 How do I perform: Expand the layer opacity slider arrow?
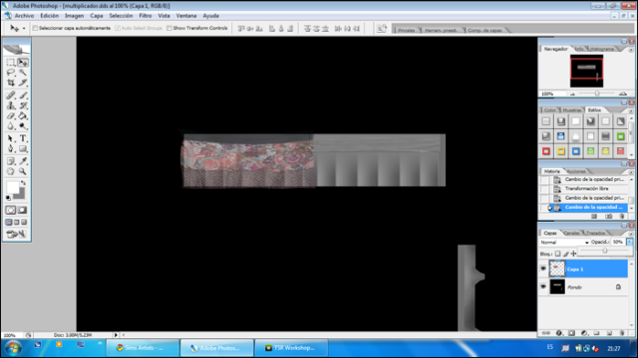[629, 242]
